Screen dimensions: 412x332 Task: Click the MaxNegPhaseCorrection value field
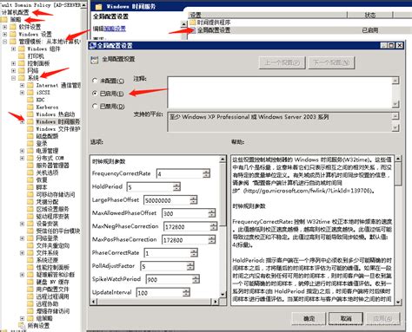click(187, 227)
